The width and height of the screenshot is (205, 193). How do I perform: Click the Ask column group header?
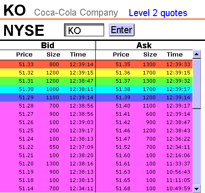tap(144, 45)
